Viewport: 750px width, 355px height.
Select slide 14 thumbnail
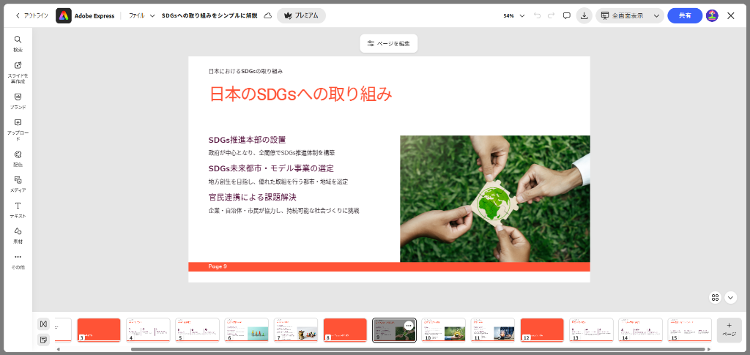click(x=640, y=330)
